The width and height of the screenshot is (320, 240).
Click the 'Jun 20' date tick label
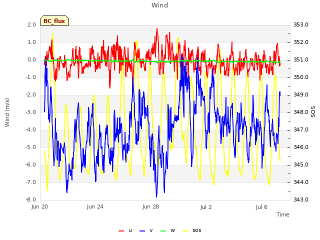click(x=39, y=207)
